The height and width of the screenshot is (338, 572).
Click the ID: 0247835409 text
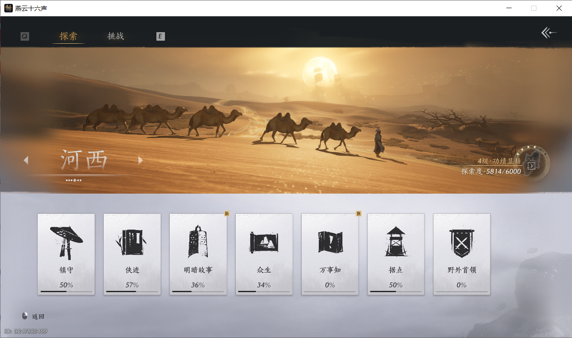(26, 331)
